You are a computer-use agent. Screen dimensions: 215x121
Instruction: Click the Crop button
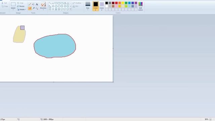coord(20,3)
